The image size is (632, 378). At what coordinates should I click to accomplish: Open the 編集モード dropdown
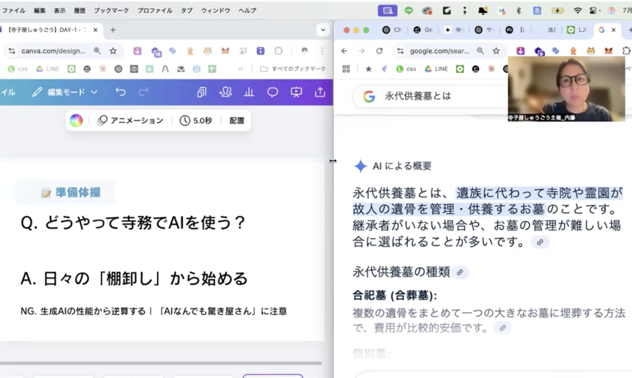(x=65, y=92)
